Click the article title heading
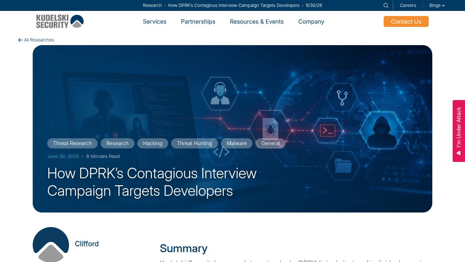The image size is (465, 262). tap(152, 182)
